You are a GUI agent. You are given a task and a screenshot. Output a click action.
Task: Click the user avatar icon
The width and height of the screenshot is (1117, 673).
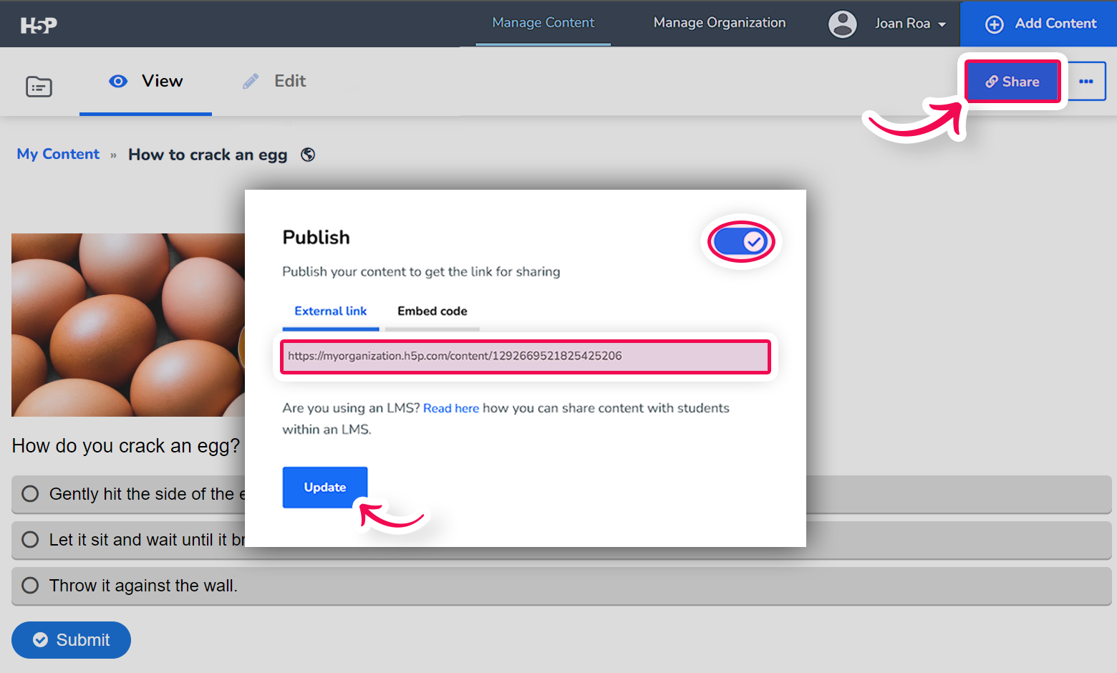[842, 24]
